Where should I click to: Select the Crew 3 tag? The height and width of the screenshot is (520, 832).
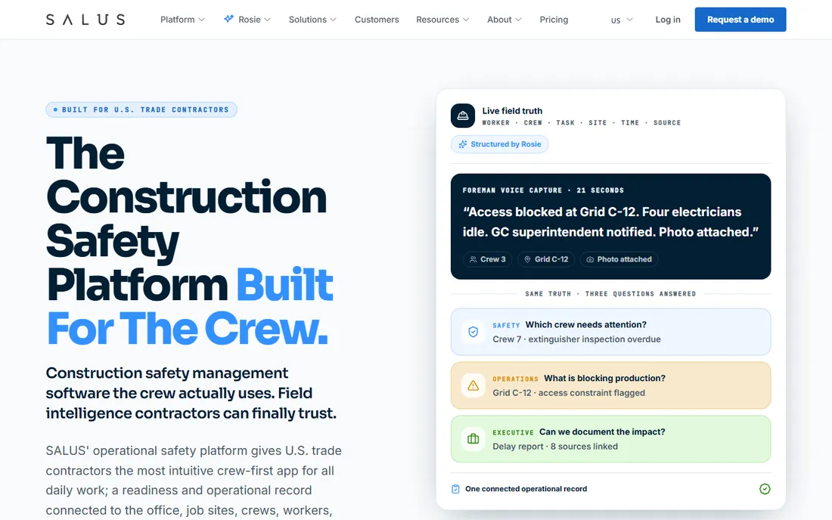(x=488, y=259)
